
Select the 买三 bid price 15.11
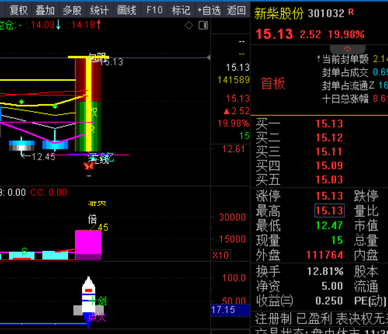(x=328, y=152)
